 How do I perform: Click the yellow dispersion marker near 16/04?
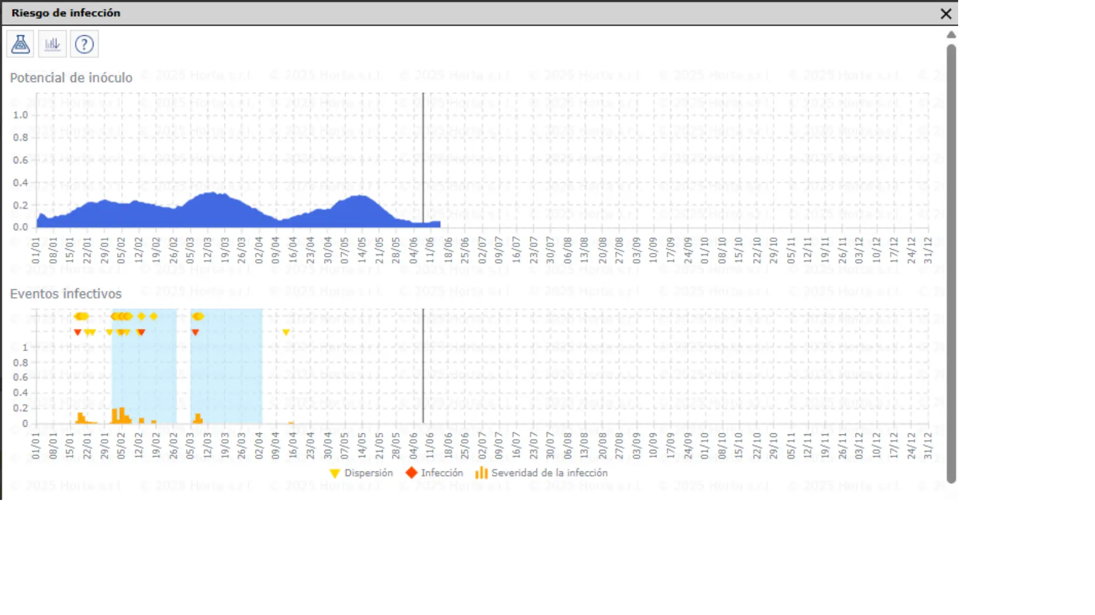click(286, 332)
